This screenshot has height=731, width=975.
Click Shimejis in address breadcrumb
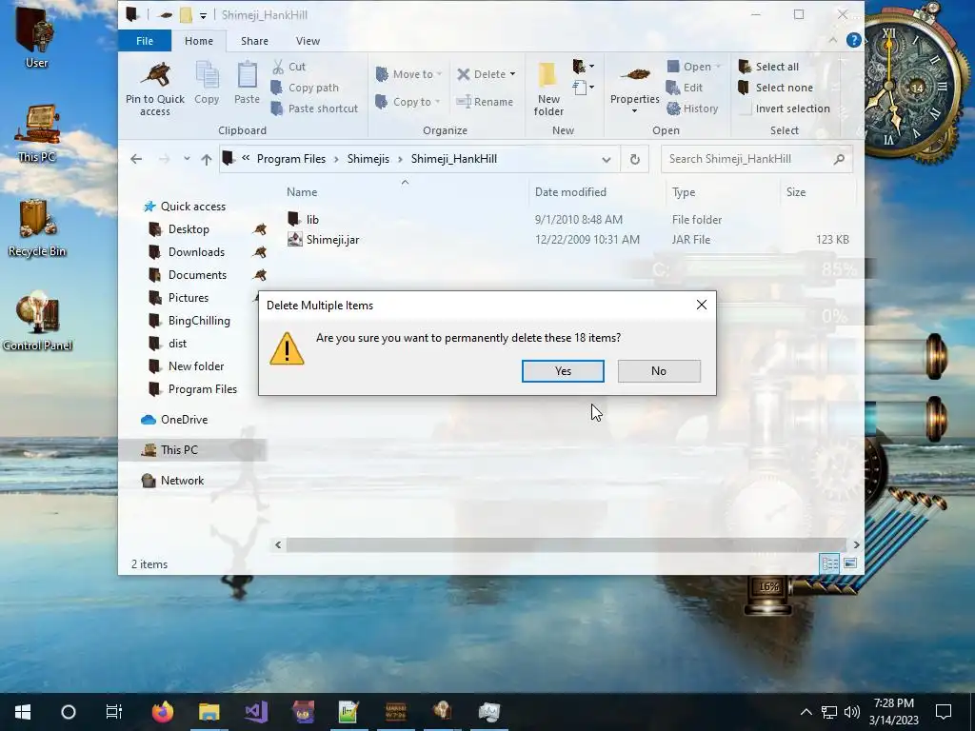(368, 159)
